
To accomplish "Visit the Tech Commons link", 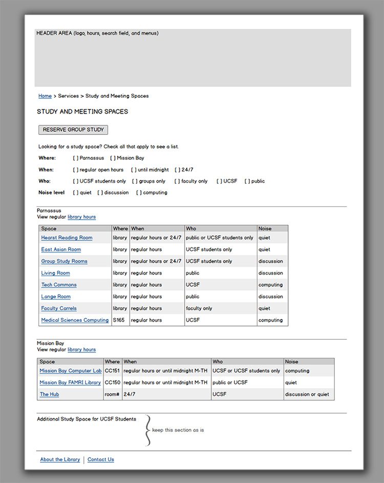I will tap(59, 285).
